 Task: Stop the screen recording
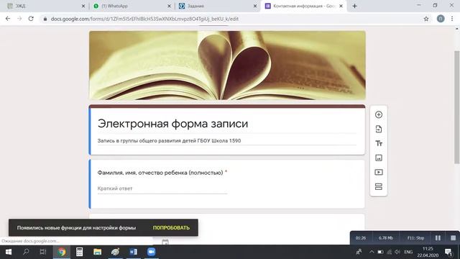pos(453,238)
